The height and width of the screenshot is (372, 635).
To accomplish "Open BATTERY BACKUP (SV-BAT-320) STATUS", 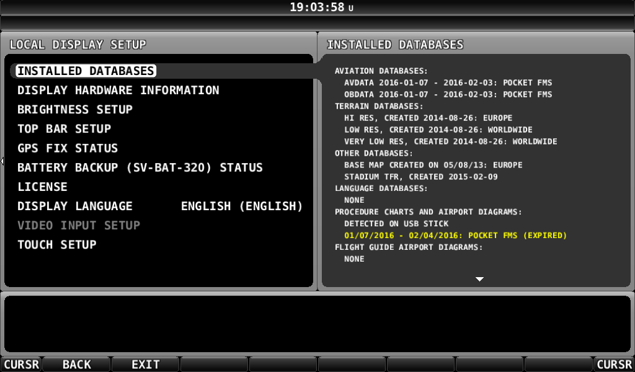I will [x=140, y=168].
